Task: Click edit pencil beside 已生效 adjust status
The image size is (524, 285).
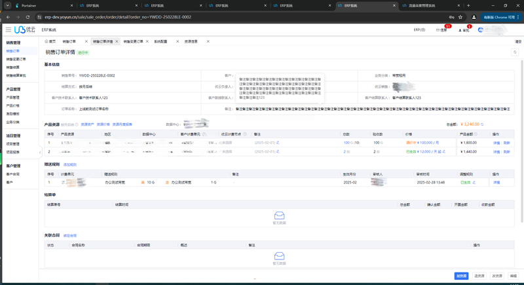Action: tap(475, 182)
